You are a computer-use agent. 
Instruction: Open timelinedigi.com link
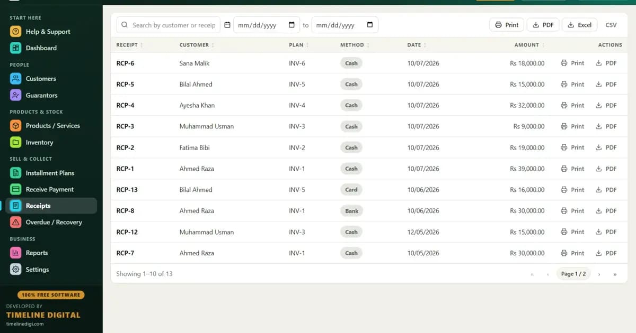pos(25,324)
